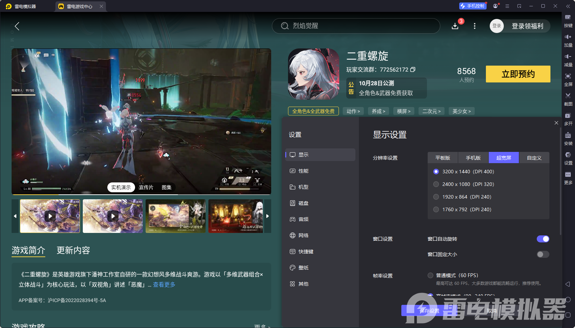The height and width of the screenshot is (328, 575).
Task: Open the hamburger menu in the title bar
Action: [x=507, y=6]
